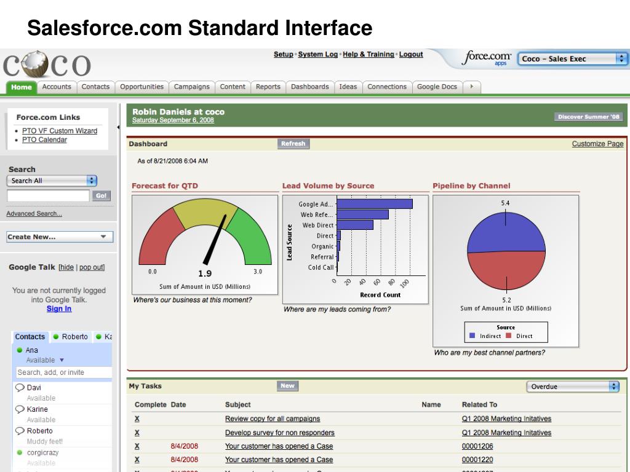
Task: Click the dashboard Refresh button
Action: [293, 144]
